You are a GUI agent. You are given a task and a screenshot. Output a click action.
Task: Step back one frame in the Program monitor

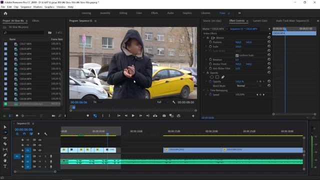click(126, 115)
